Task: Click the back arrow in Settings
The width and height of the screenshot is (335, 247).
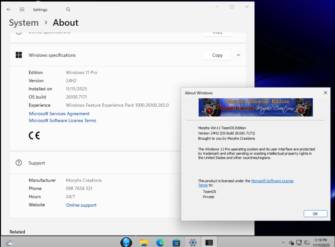Action: tap(9, 9)
